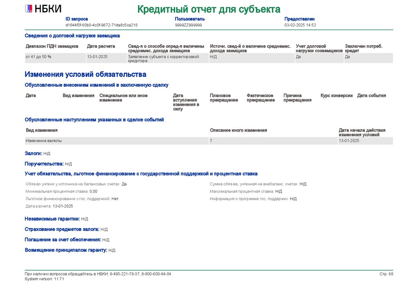Image resolution: width=418 pixels, height=295 pixels.
Task: Click the 'Причина прекращения' column header
Action: coord(297,98)
